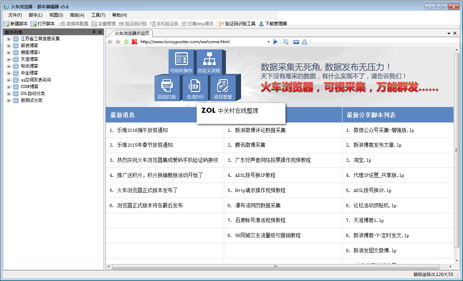Screen dimensions: 463x281
Task: Expand the qq空间发表说说 tree node
Action: pyautogui.click(x=9, y=80)
